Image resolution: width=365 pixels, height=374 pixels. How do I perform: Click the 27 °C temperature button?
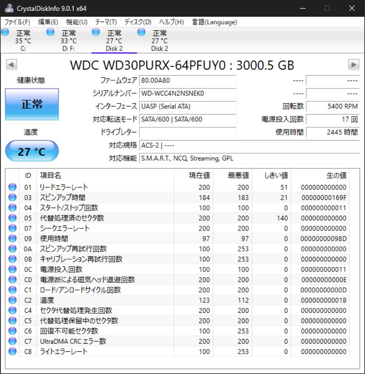(32, 151)
